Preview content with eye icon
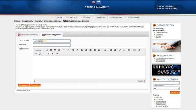This screenshot has width=196, height=110. (36, 54)
